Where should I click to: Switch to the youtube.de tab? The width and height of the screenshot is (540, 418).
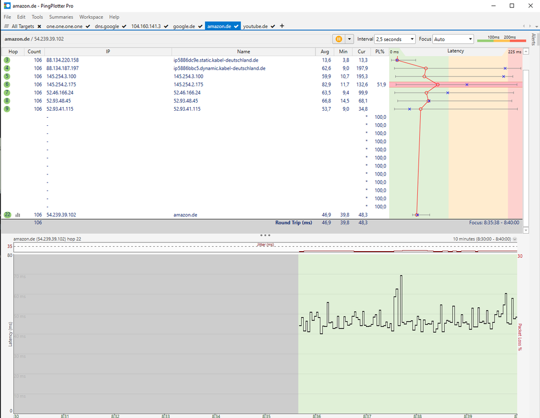255,26
